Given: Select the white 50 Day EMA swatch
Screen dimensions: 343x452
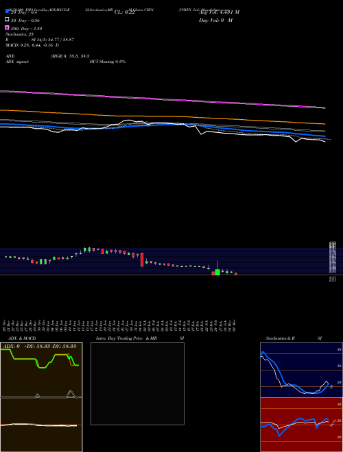Looking at the screenshot, I should click(x=7, y=19).
